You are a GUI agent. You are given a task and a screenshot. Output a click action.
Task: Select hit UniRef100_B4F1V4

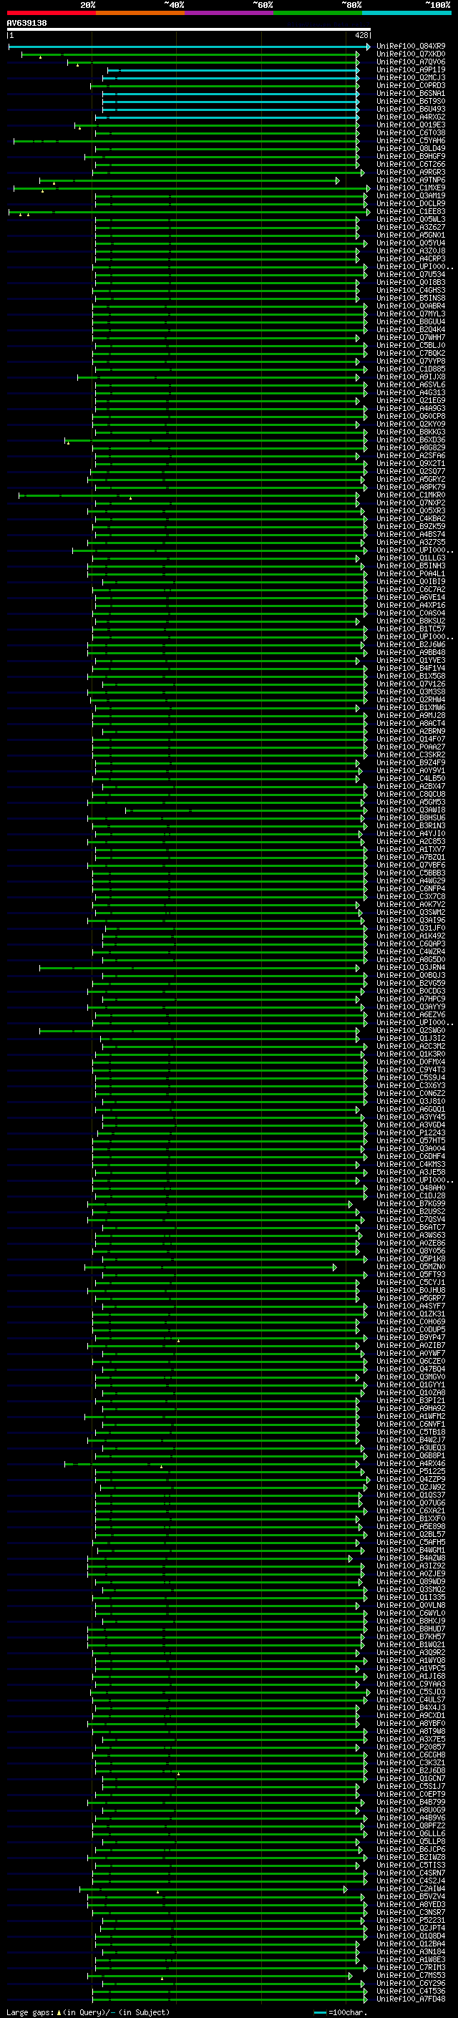tap(410, 669)
